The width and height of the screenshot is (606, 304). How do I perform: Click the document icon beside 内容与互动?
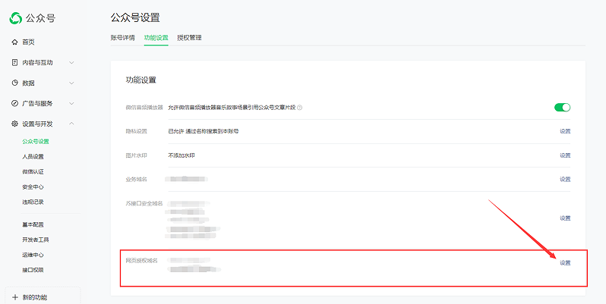coord(14,62)
